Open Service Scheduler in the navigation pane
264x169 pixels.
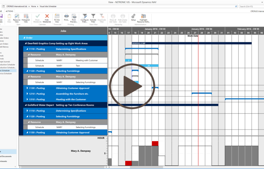point(6,74)
